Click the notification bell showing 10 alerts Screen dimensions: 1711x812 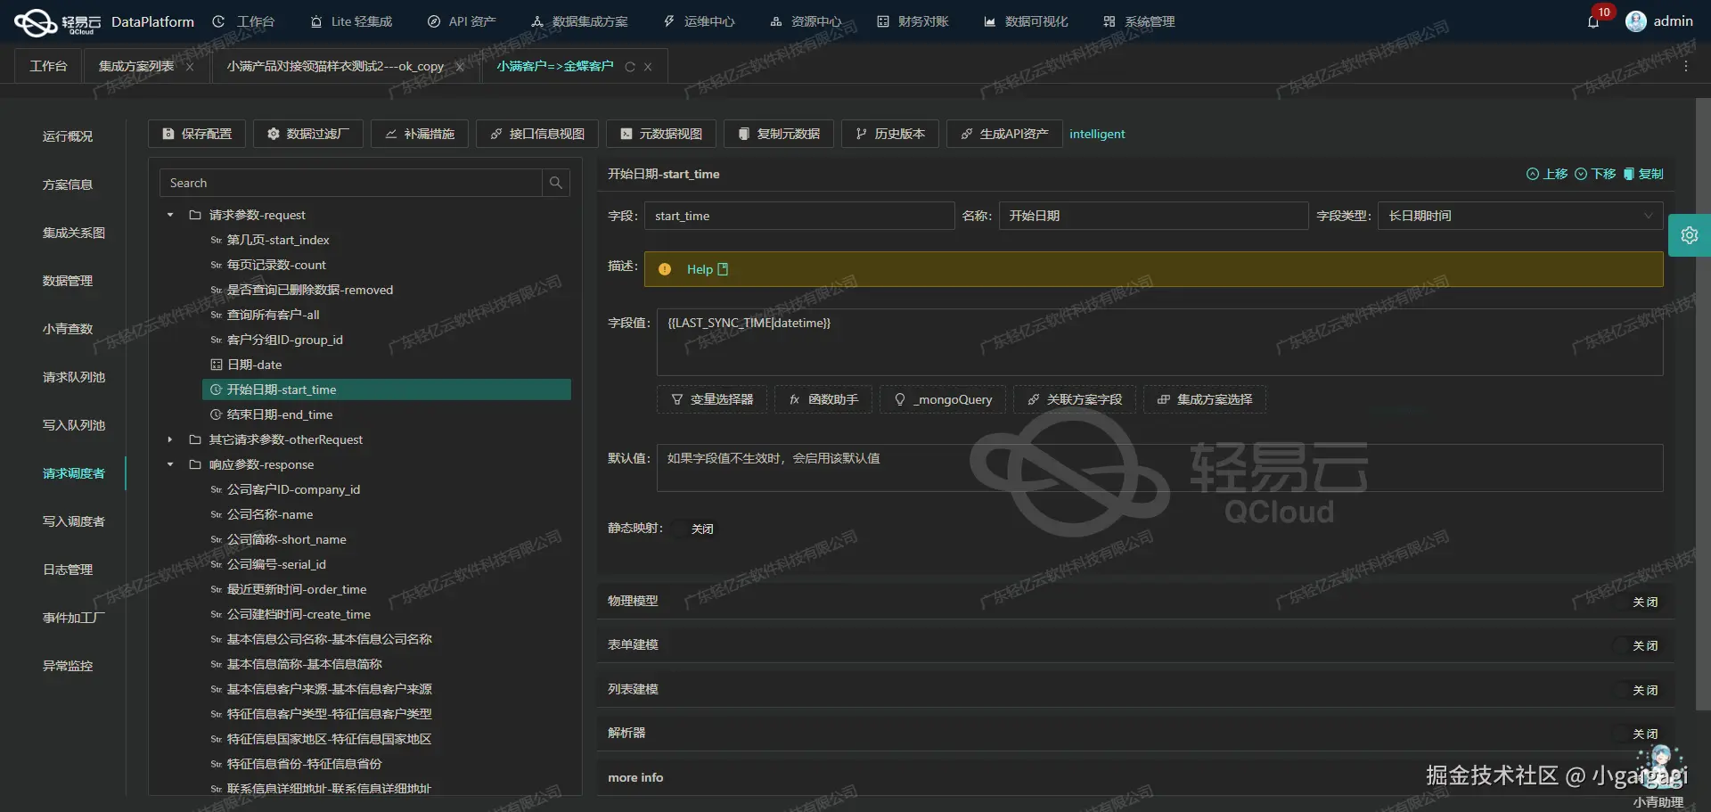[1594, 21]
